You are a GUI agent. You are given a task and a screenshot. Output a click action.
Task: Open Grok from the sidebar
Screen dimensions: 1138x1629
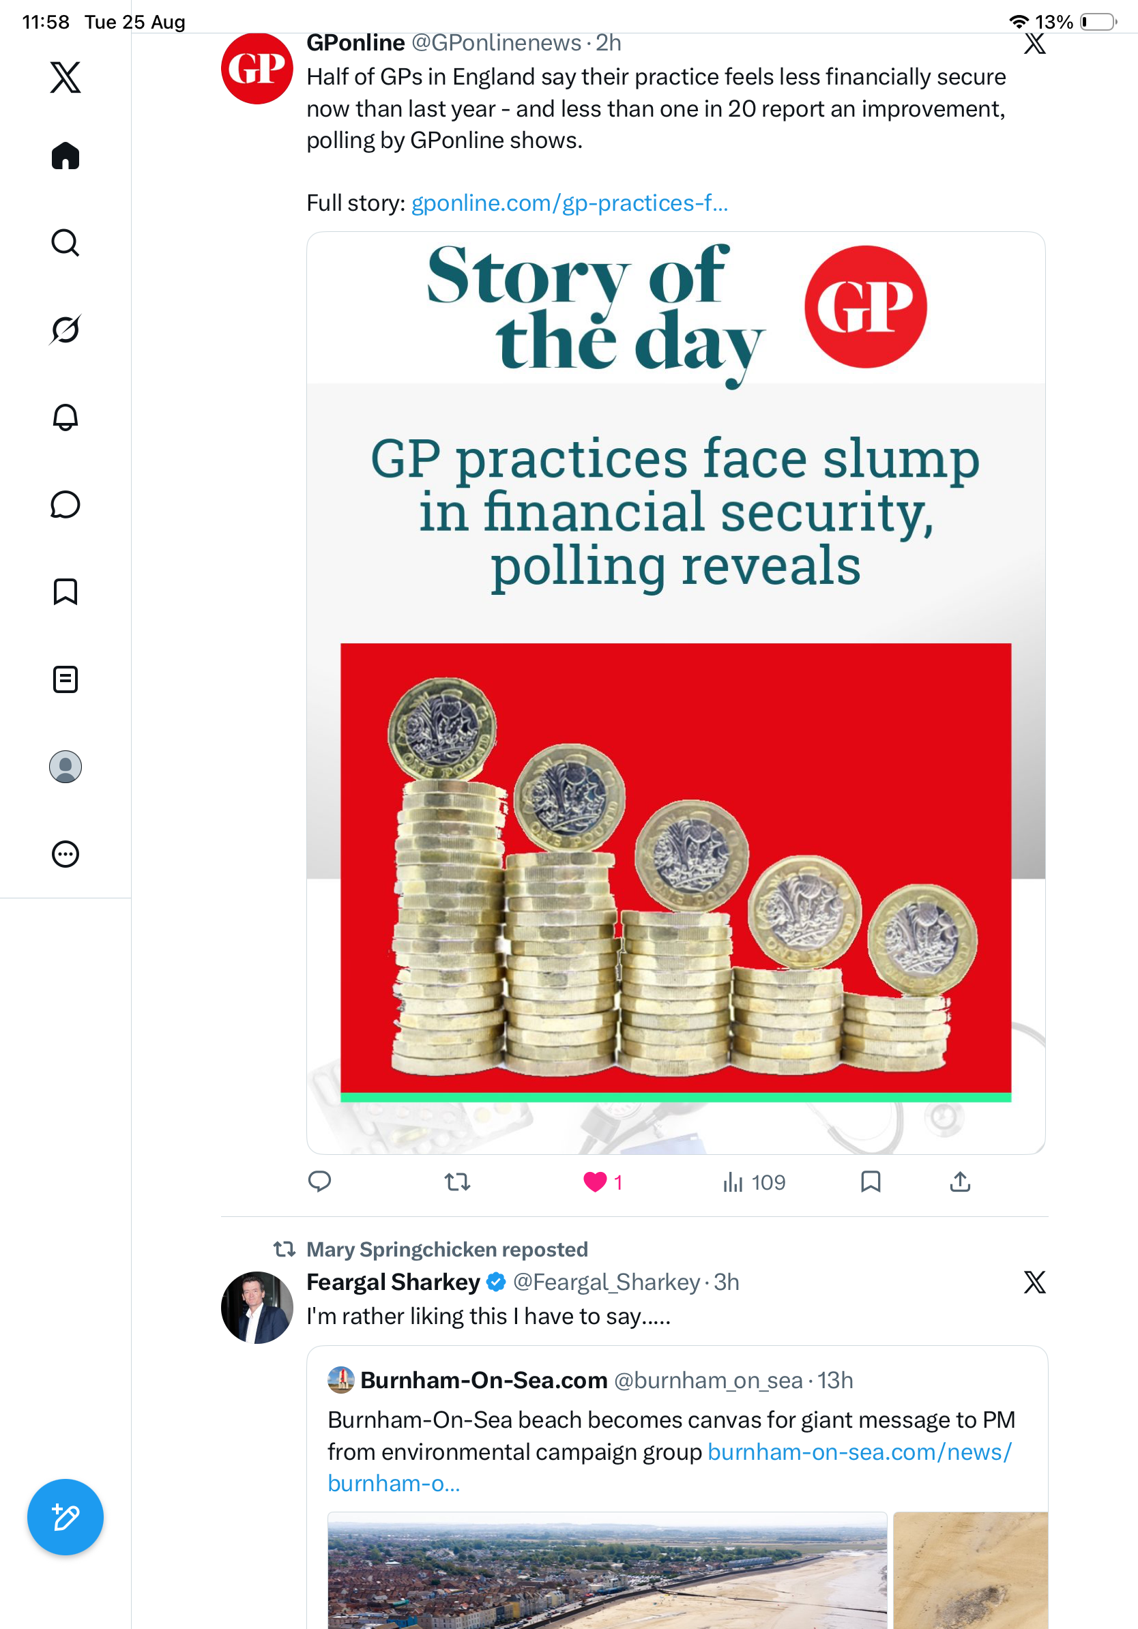(x=65, y=330)
